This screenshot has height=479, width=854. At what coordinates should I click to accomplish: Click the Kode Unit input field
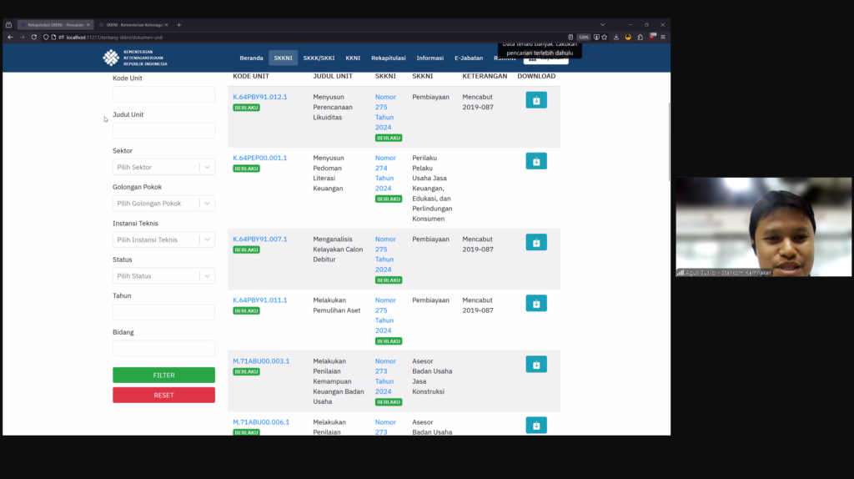[x=163, y=94]
